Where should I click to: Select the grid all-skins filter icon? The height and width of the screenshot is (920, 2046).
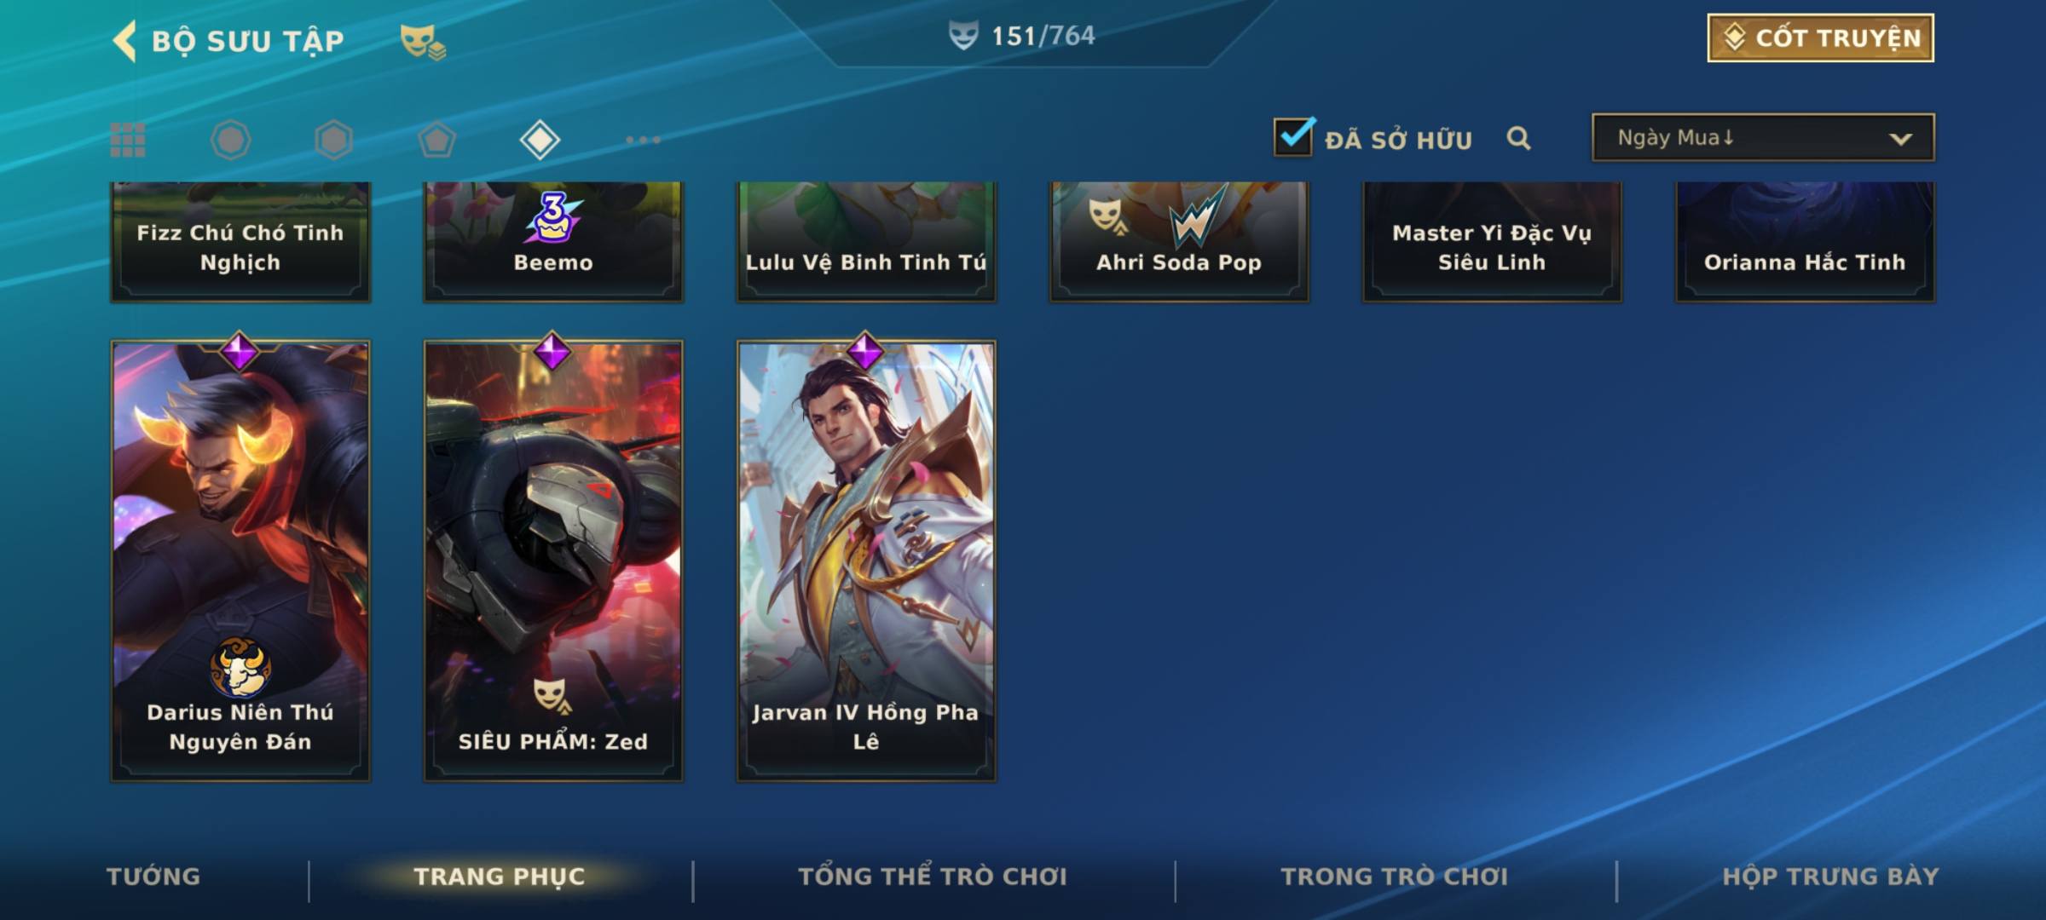pyautogui.click(x=128, y=140)
